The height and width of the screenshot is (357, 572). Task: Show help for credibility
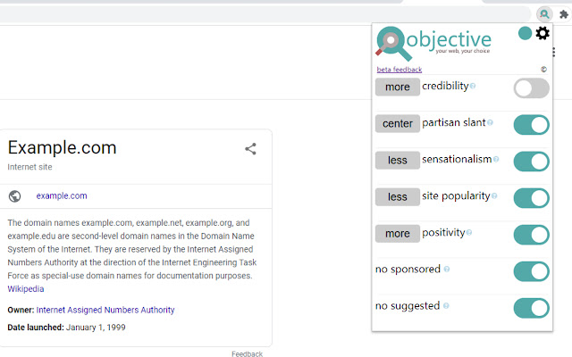tap(473, 86)
